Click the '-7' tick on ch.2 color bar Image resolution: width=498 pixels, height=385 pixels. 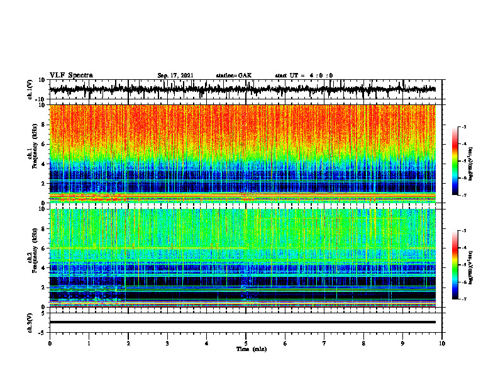(464, 299)
